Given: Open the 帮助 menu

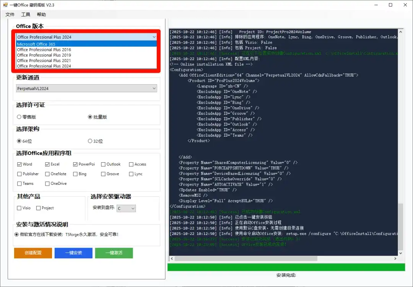Looking at the screenshot, I should [x=41, y=14].
